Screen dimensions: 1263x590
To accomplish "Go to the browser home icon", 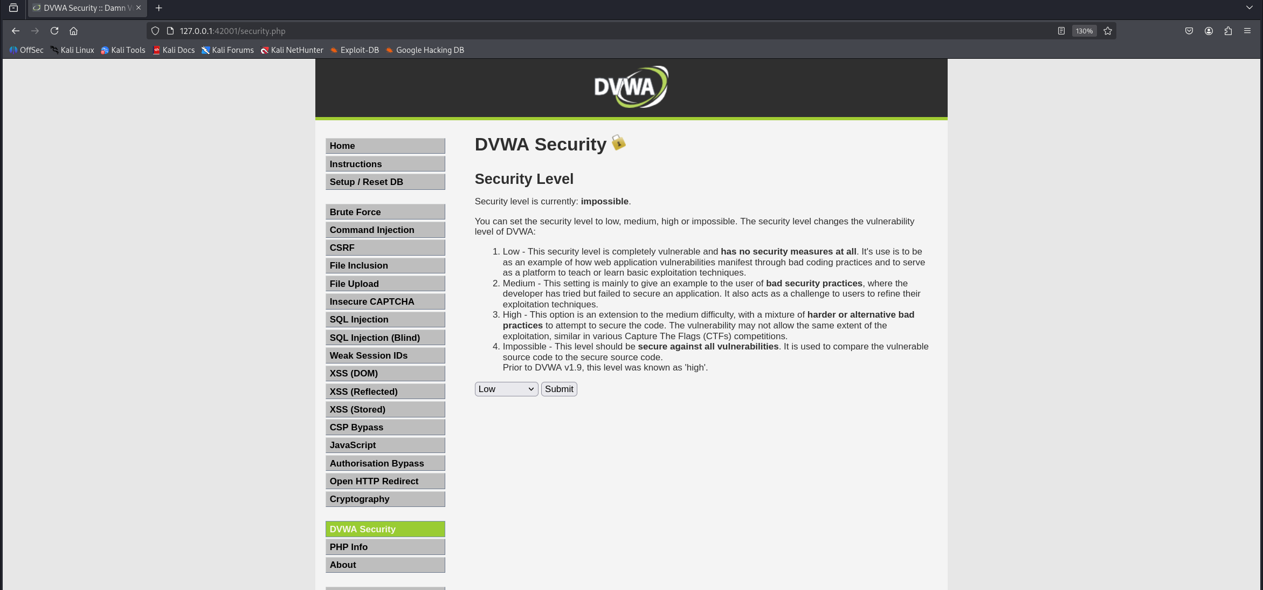I will [74, 31].
